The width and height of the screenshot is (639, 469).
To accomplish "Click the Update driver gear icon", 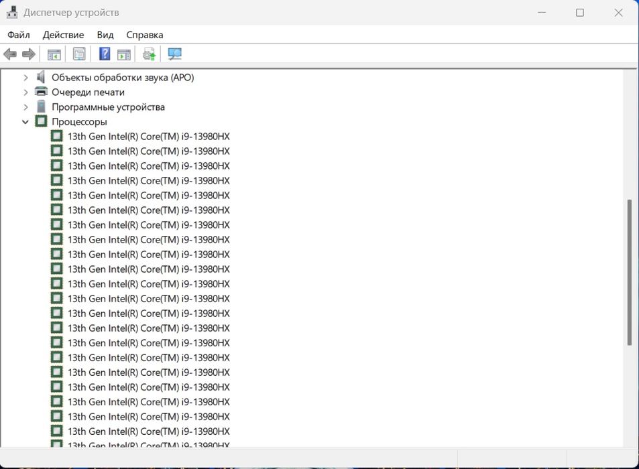I will click(149, 54).
